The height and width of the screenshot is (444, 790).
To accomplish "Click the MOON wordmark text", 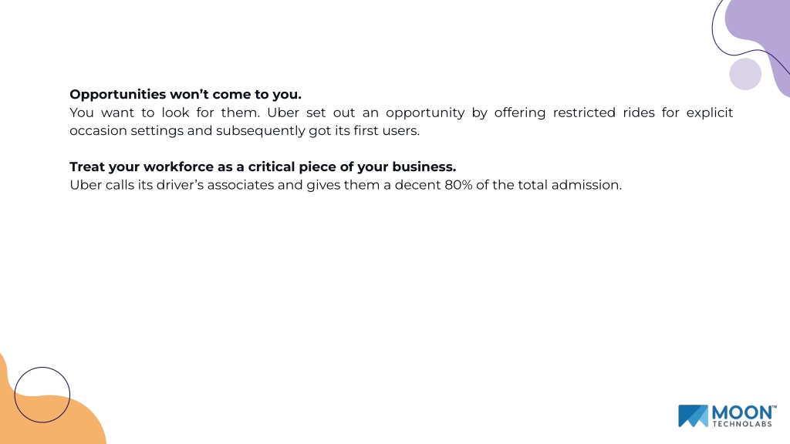I will [x=741, y=413].
